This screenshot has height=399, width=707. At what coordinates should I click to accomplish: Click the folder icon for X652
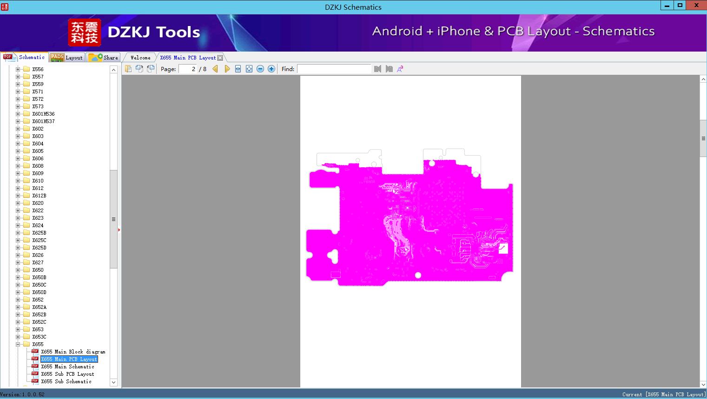click(26, 300)
